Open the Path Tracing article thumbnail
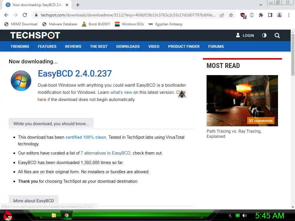Screen dimensions: 295x221 242,101
